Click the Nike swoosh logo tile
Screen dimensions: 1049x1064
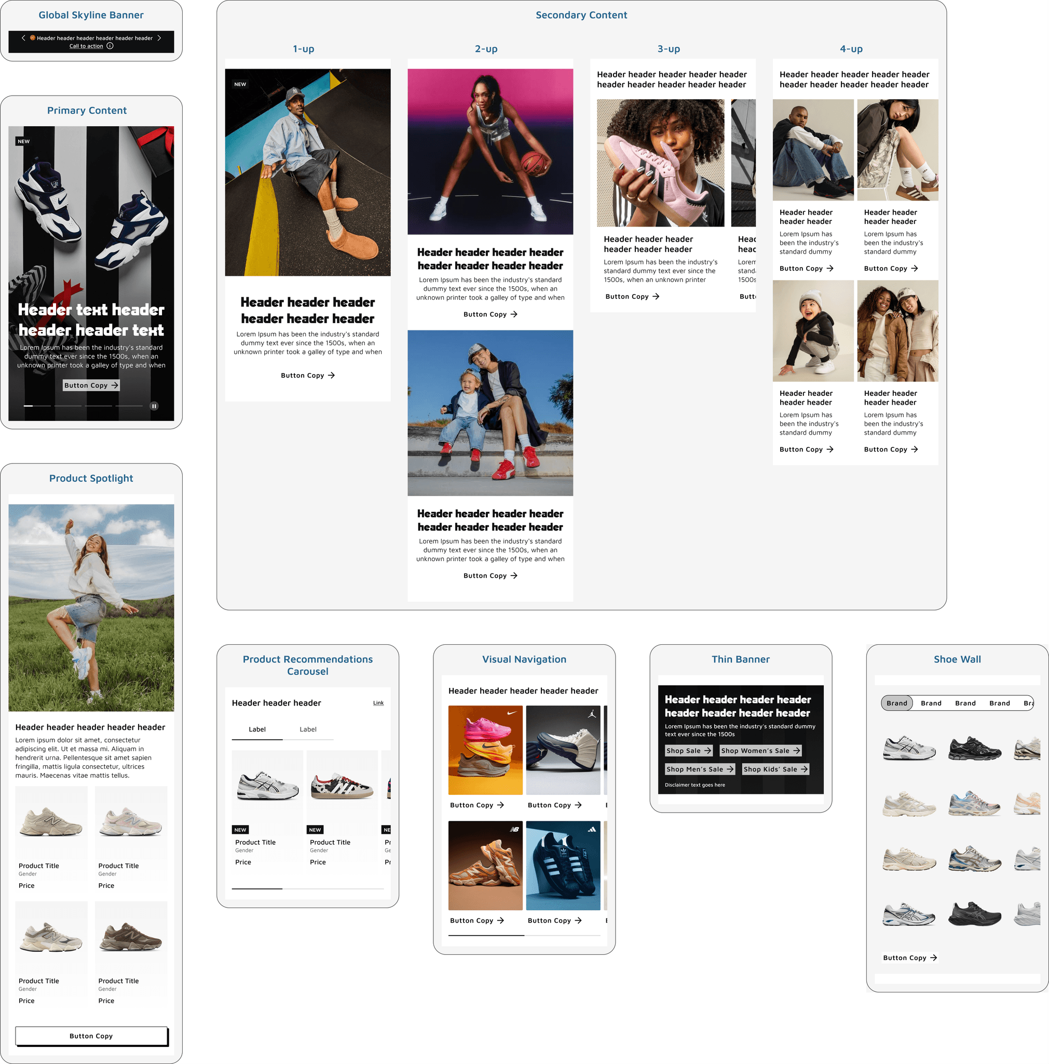(485, 750)
